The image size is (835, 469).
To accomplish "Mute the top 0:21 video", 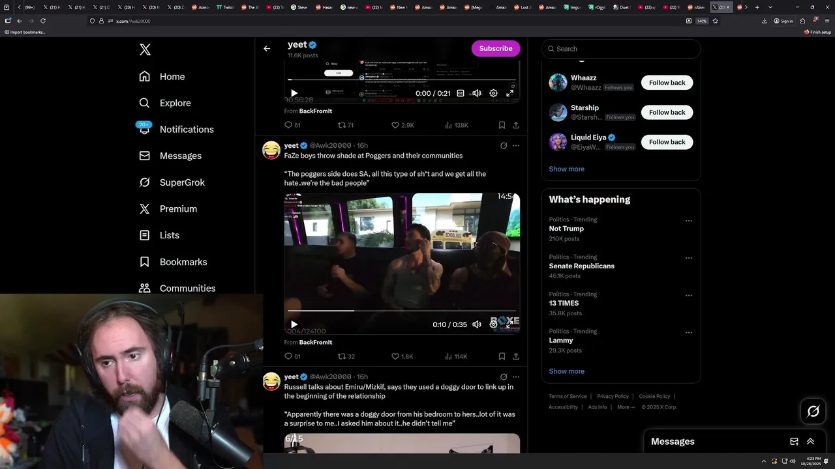I will (x=477, y=93).
